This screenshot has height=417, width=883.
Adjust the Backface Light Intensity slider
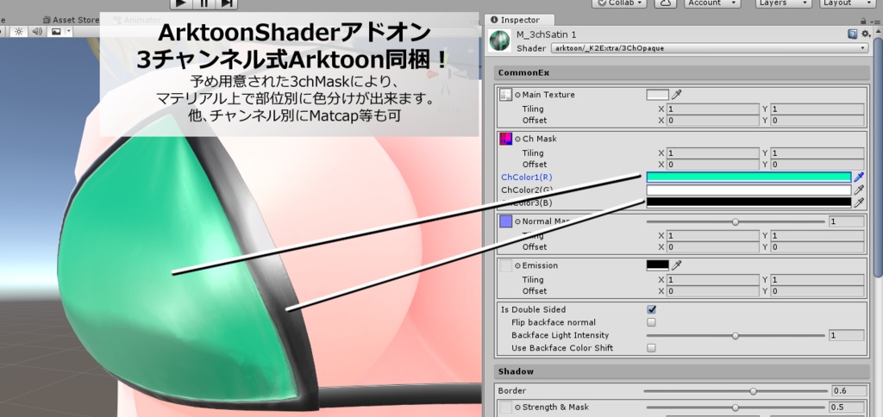coord(736,335)
